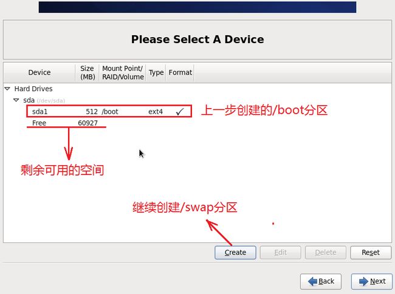
Task: Click the format checkmark for sda1
Action: (180, 112)
